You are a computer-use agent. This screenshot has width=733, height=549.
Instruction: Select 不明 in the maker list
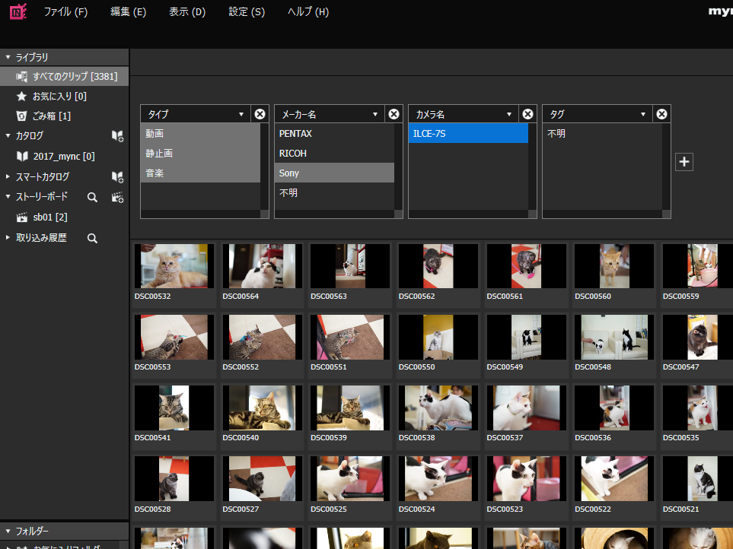coord(334,192)
